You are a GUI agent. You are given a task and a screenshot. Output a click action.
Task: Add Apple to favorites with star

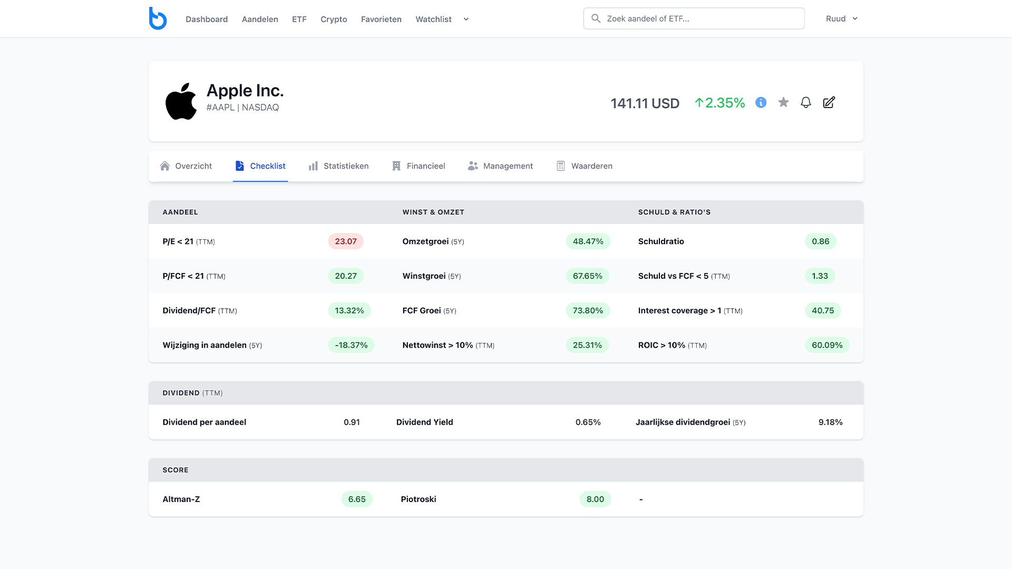pos(783,102)
